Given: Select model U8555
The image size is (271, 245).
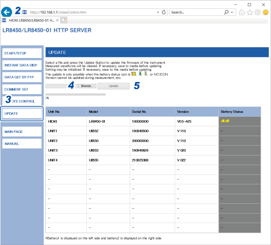Looking at the screenshot, I should click(108, 160).
